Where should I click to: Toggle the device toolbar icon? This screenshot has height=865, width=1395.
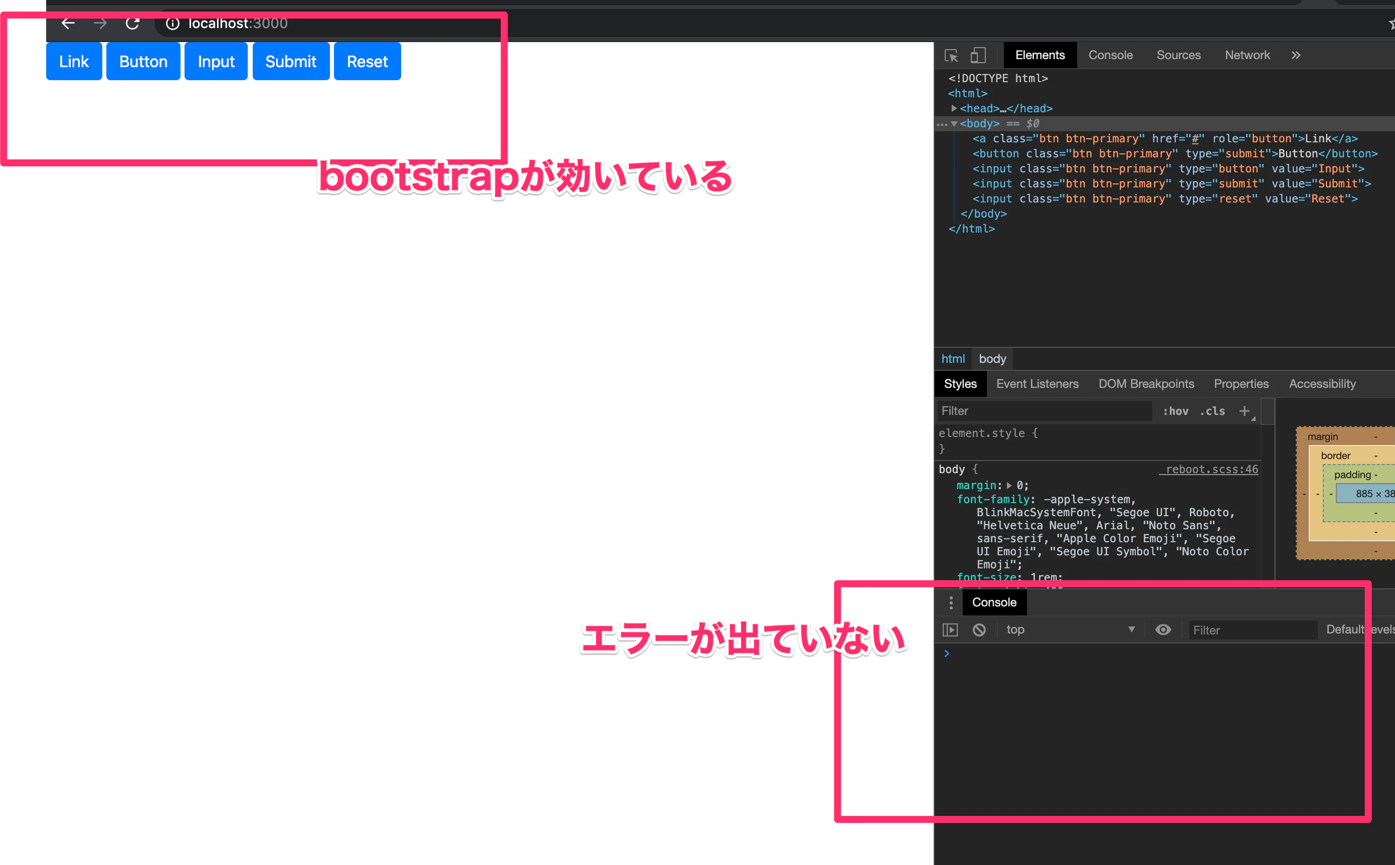[x=978, y=56]
